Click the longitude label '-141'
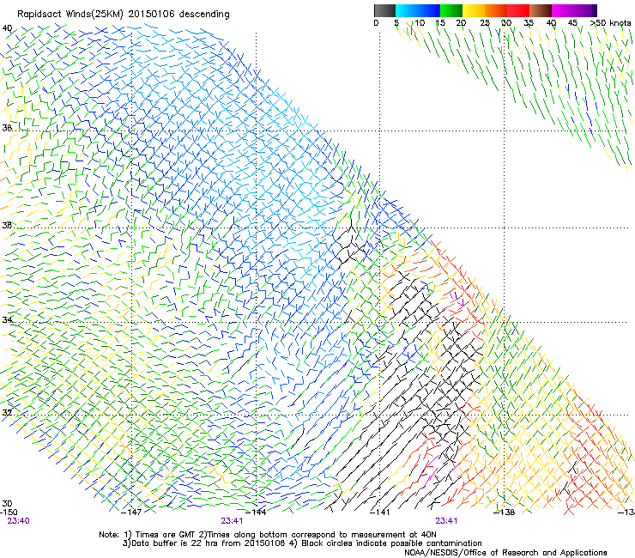 click(380, 512)
